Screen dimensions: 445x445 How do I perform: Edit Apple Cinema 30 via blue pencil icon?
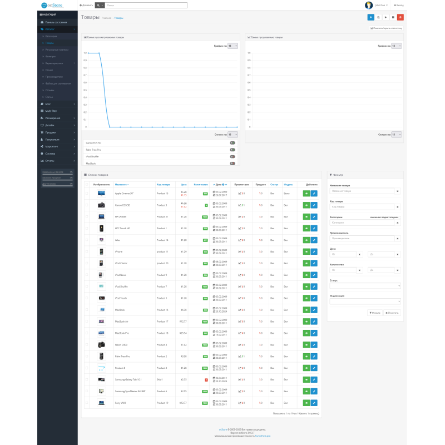click(314, 193)
